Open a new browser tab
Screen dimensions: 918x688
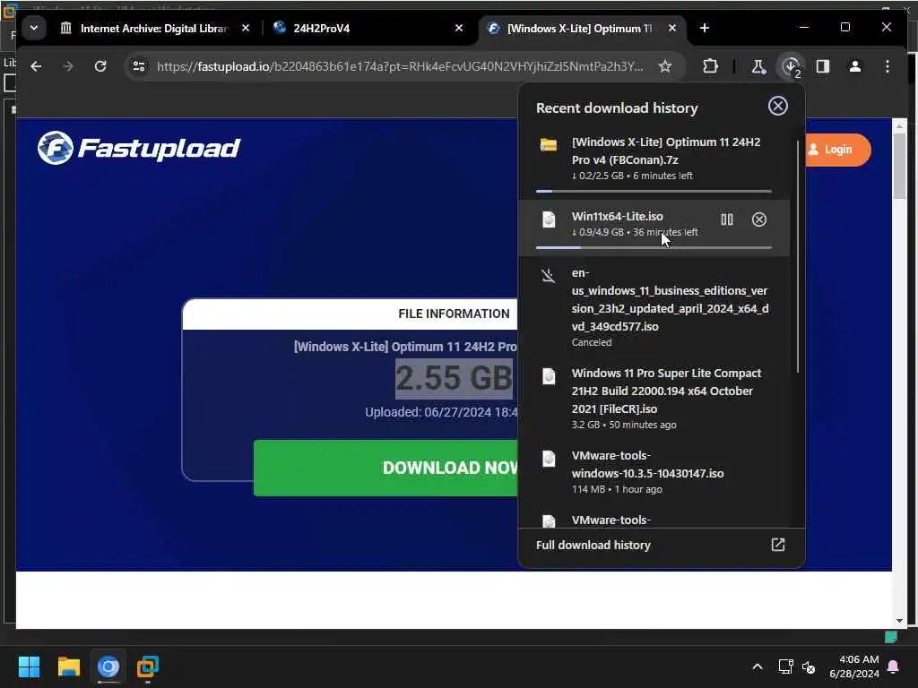pyautogui.click(x=705, y=28)
